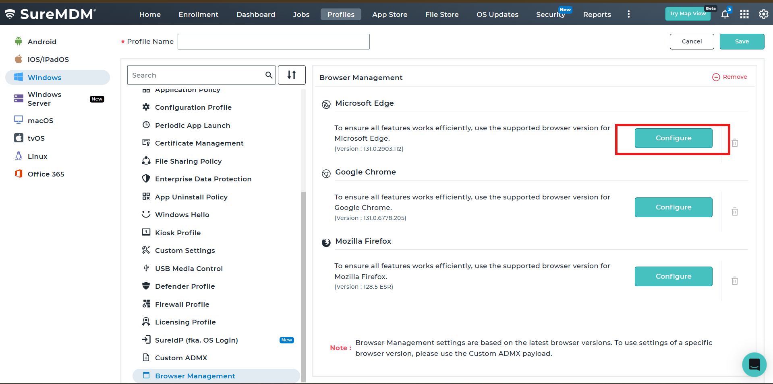
Task: Click the SureMDM logo
Action: 50,14
